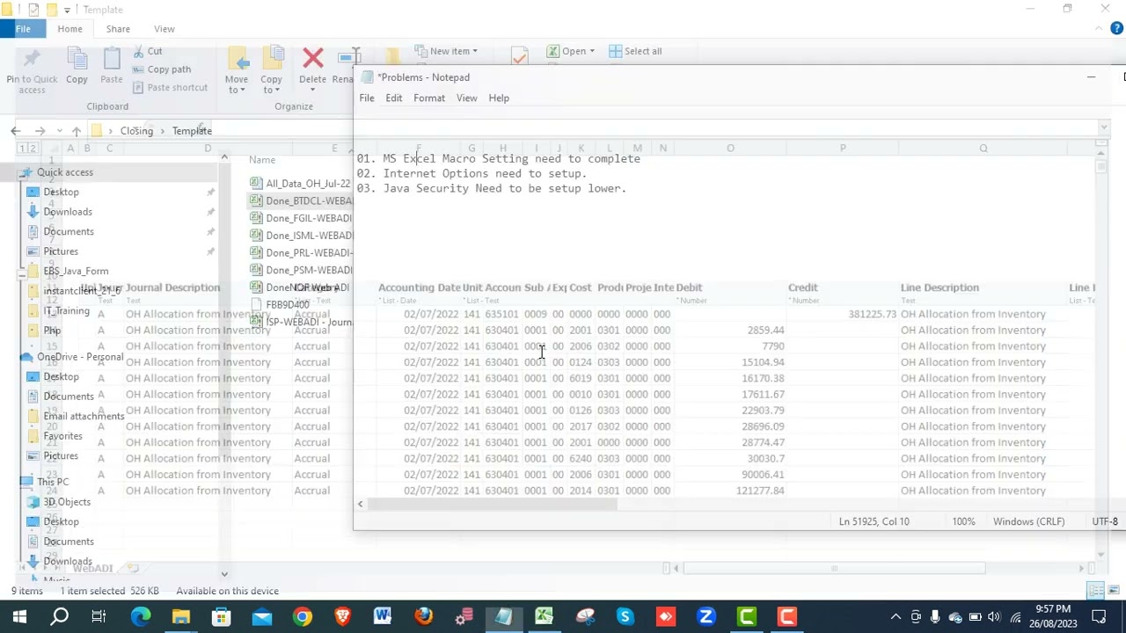Viewport: 1126px width, 633px height.
Task: Click the Cut command in Clipboard group
Action: 148,52
